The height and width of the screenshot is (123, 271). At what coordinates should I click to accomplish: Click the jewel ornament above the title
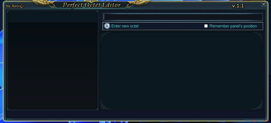click(91, 1)
